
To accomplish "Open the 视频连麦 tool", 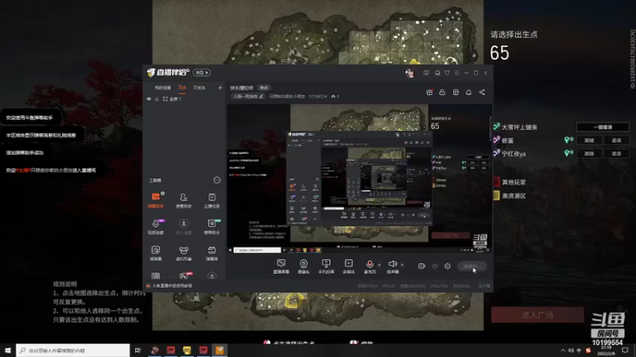I will click(x=156, y=227).
